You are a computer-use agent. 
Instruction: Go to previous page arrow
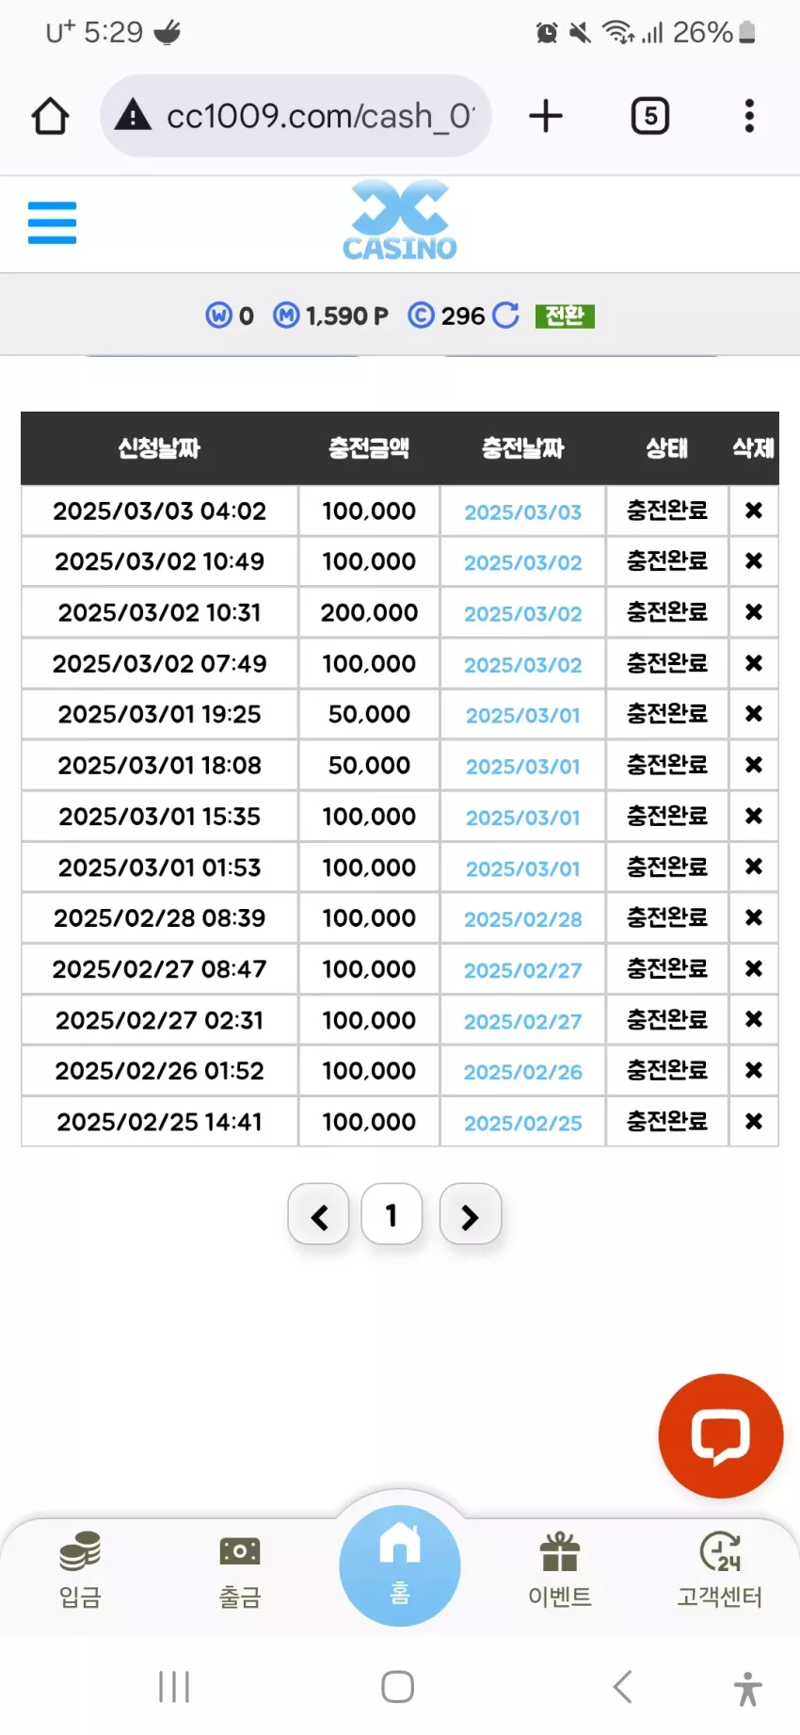tap(319, 1215)
